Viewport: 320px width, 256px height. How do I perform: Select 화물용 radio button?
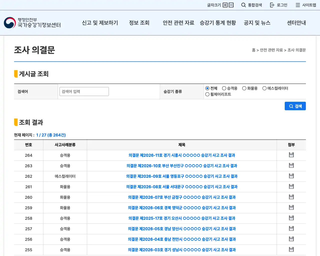pyautogui.click(x=244, y=88)
